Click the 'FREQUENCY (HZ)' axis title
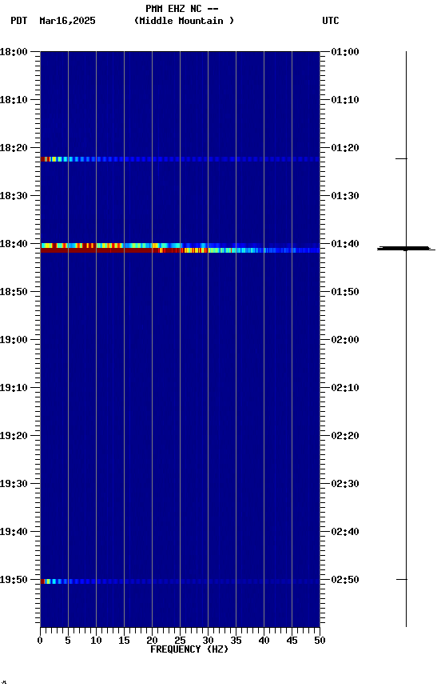Viewport: 441px width, 691px height. point(189,649)
